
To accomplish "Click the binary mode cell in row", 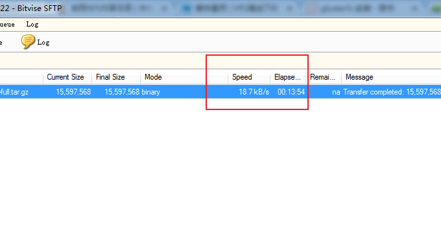I will [150, 92].
